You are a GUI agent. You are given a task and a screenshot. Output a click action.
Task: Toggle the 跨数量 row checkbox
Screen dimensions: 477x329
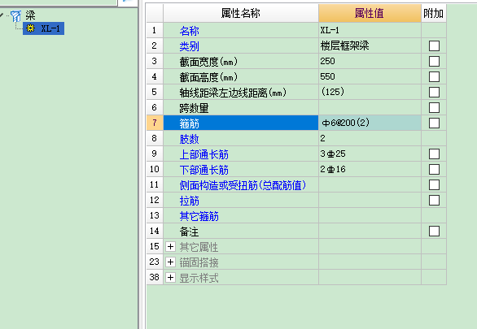(434, 108)
